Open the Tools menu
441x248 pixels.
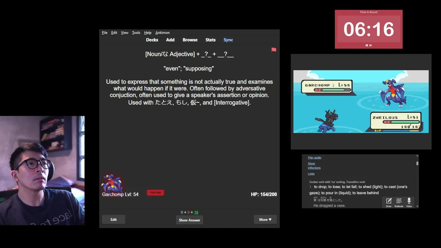pyautogui.click(x=136, y=33)
